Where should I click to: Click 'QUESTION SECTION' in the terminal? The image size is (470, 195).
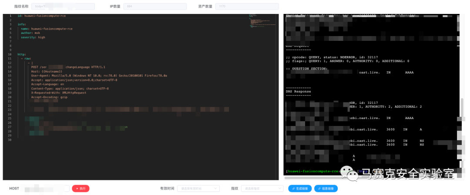coord(307,69)
